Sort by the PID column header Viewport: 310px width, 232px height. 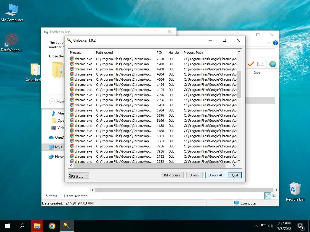161,53
